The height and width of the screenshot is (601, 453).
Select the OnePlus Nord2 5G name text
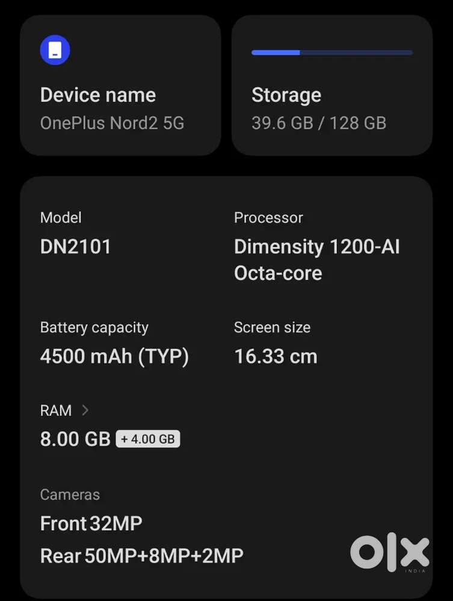point(112,123)
